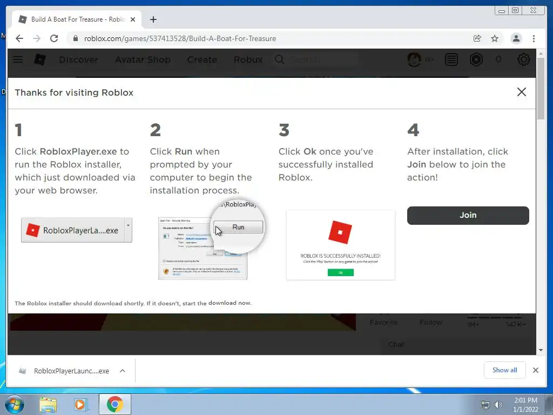Image resolution: width=553 pixels, height=415 pixels.
Task: Open Robux in Roblox navigation
Action: click(x=248, y=59)
